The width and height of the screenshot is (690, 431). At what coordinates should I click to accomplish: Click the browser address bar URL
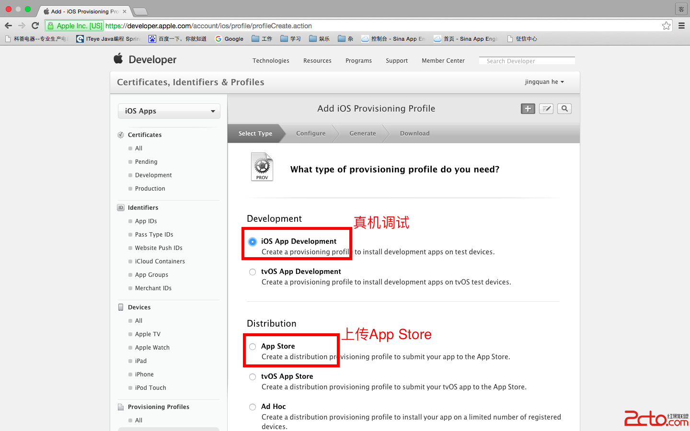tap(208, 26)
